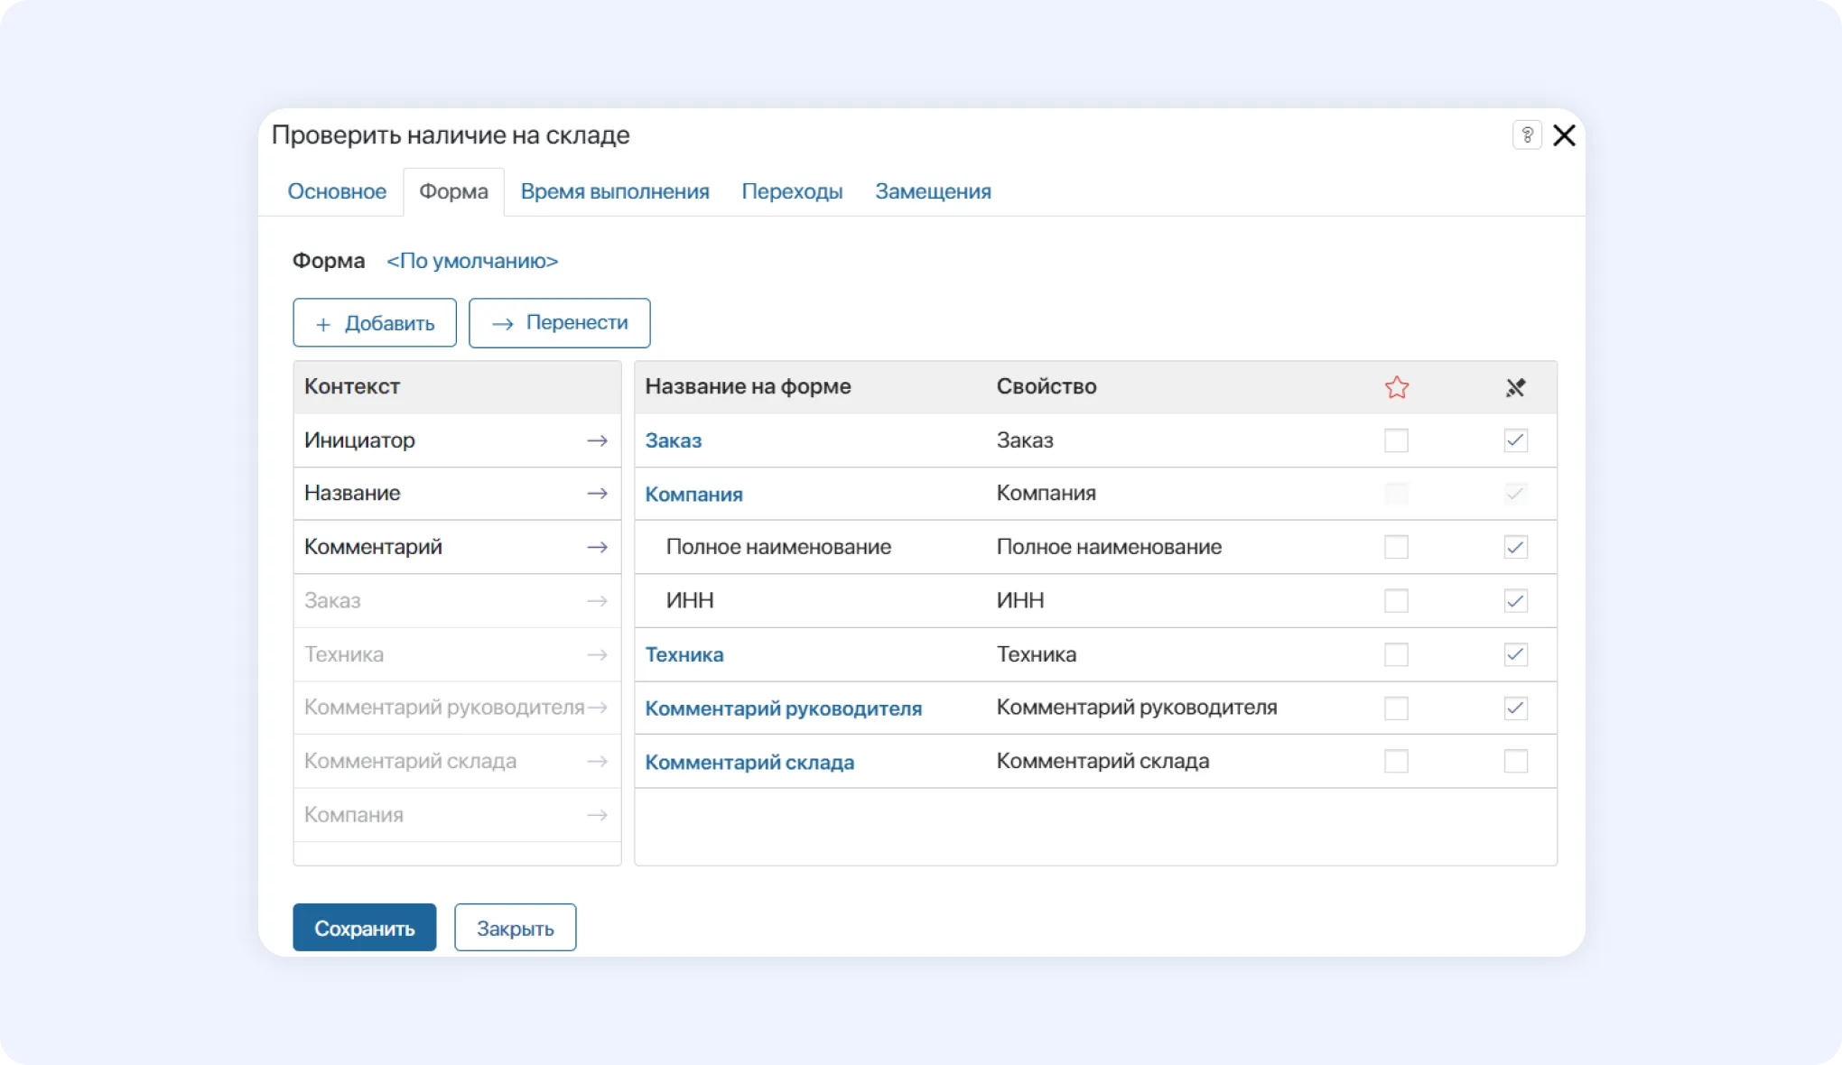This screenshot has height=1065, width=1842.
Task: Click arrow icon next to Название
Action: (x=597, y=494)
